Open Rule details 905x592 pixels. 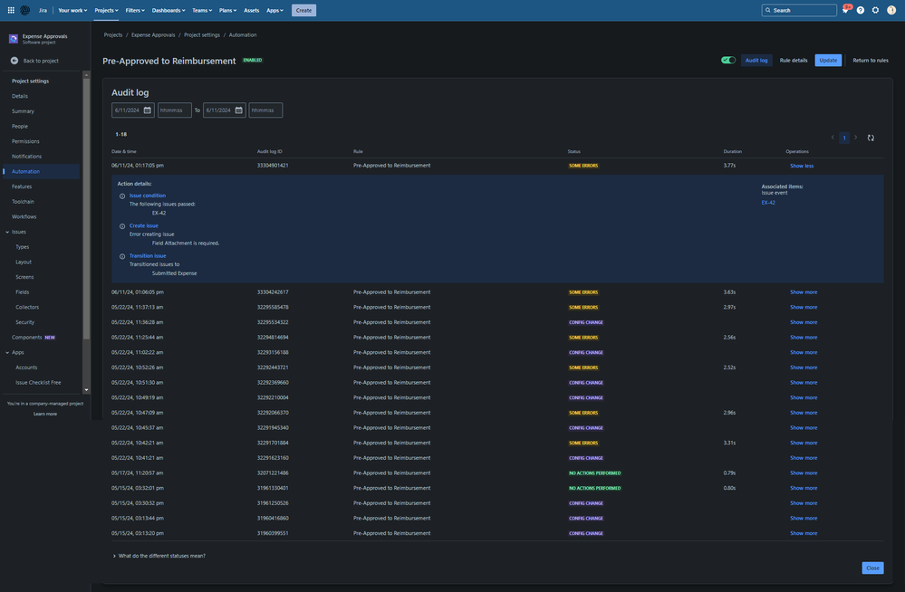794,60
